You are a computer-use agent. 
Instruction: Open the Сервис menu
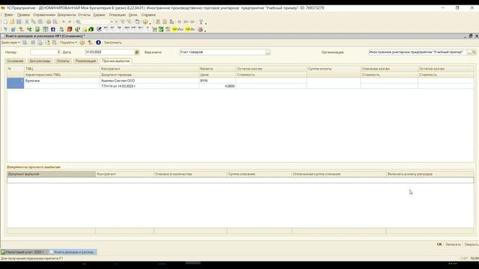pyautogui.click(x=100, y=15)
